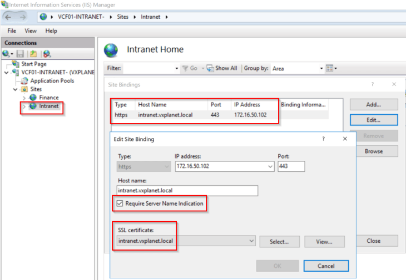This screenshot has height=280, width=406.
Task: Click the Edit... button in Site Bindings
Action: tap(374, 120)
